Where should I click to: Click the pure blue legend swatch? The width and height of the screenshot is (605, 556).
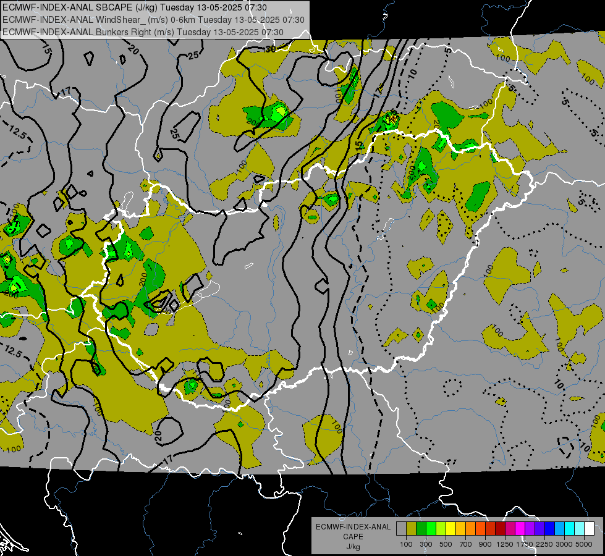pyautogui.click(x=550, y=529)
